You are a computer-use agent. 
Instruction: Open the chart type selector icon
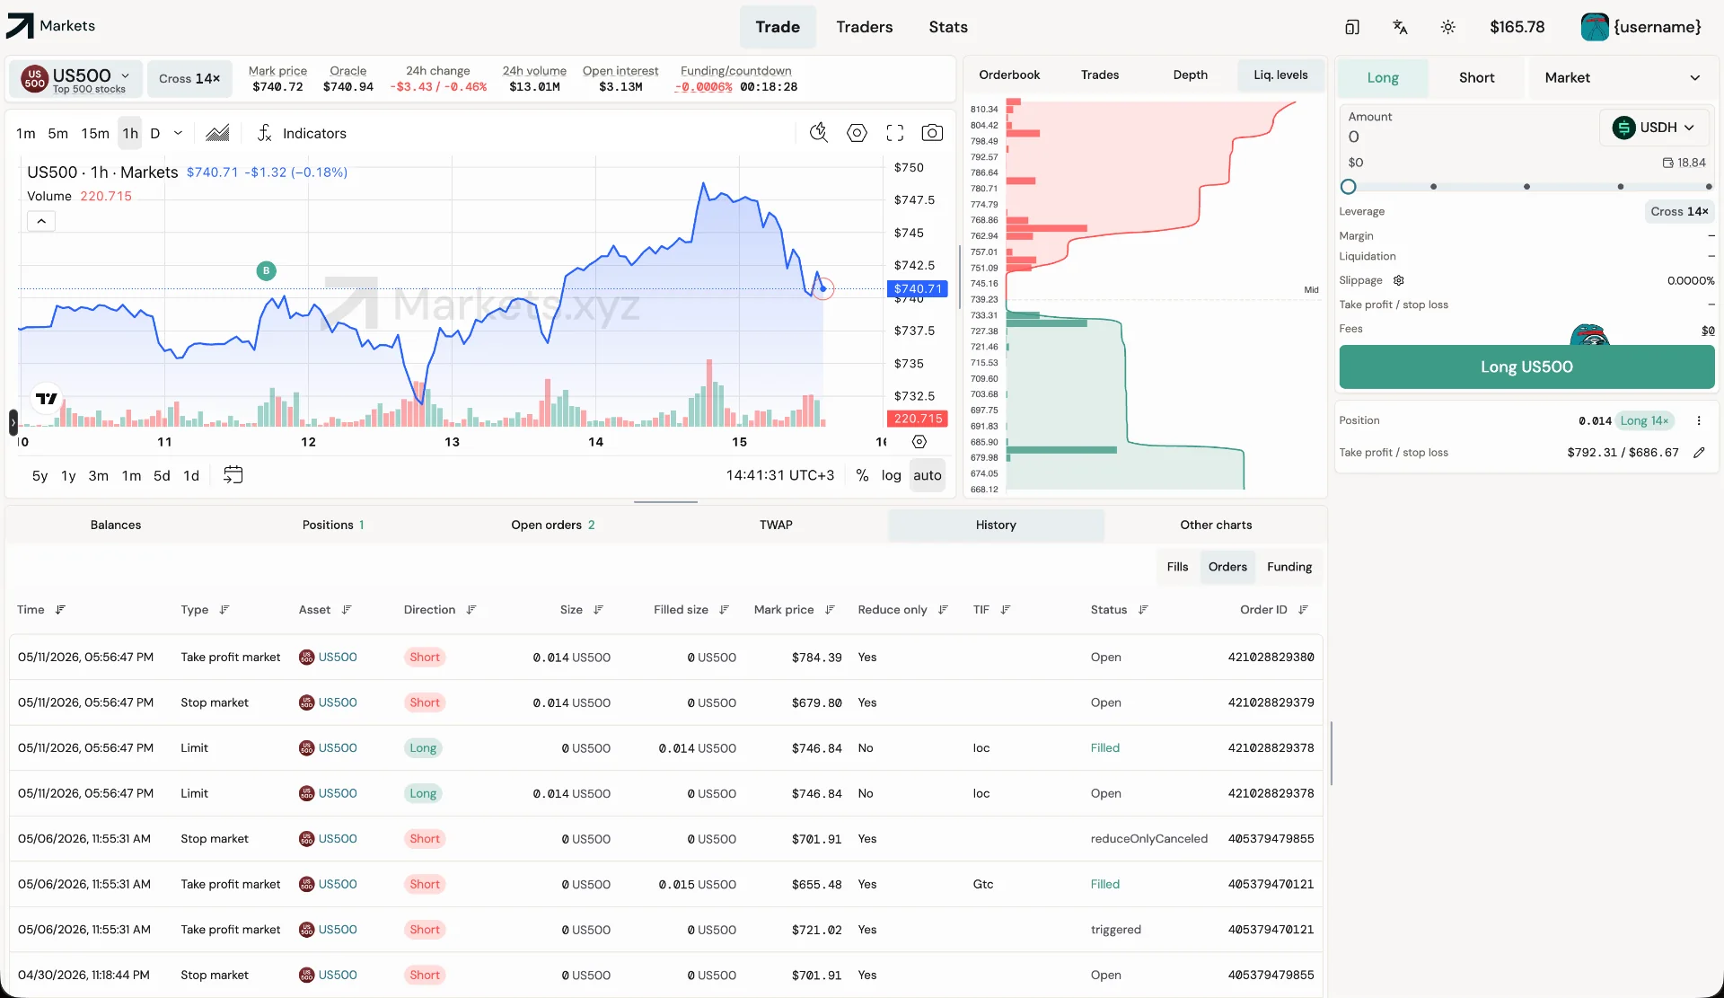217,133
